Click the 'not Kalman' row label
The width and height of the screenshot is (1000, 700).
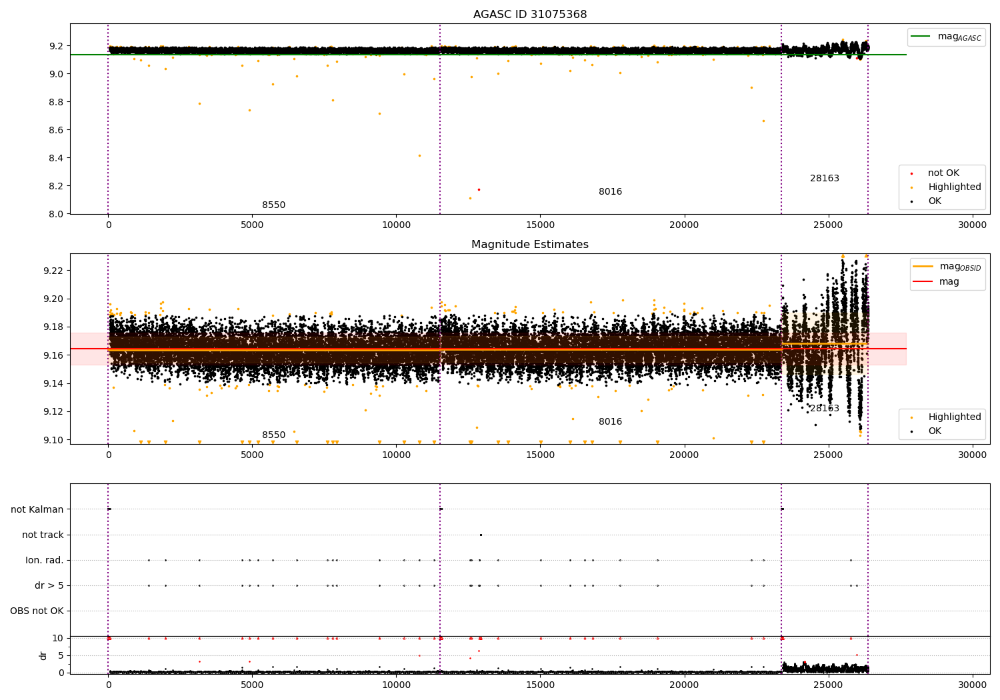point(37,510)
